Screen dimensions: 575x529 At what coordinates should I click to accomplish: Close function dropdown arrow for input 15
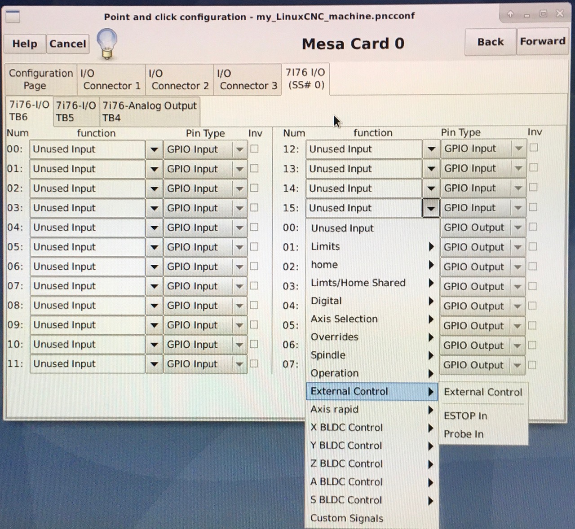[431, 208]
